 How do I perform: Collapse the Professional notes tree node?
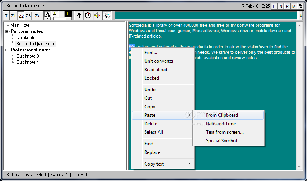7,50
